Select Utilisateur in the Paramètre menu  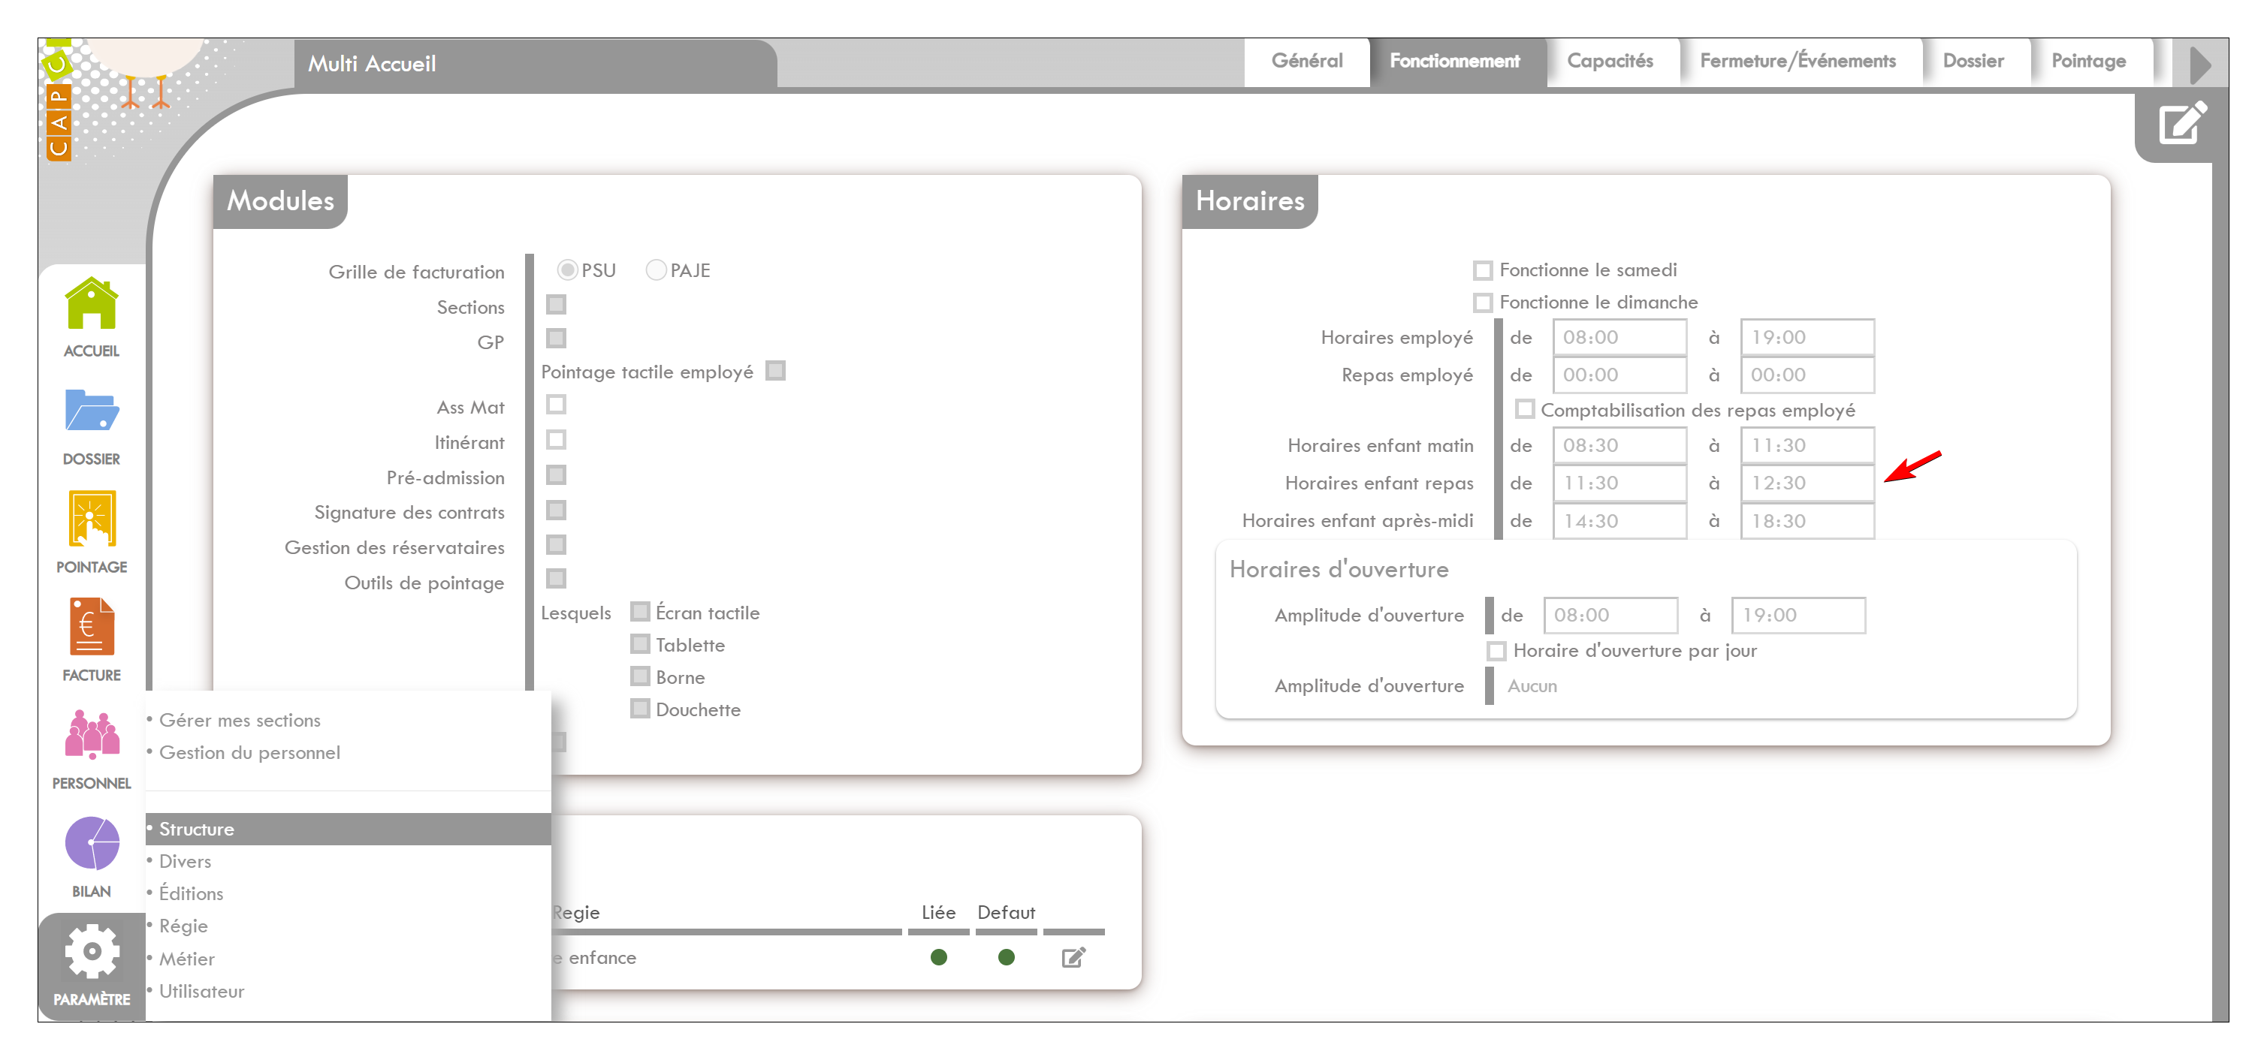[201, 992]
